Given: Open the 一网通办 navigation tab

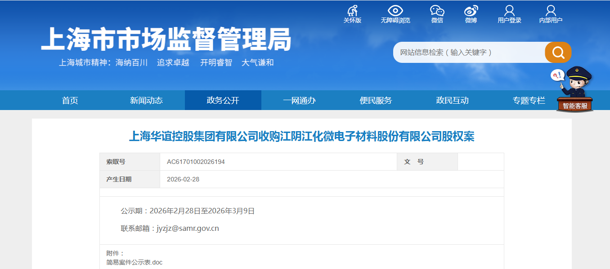Looking at the screenshot, I should [300, 100].
